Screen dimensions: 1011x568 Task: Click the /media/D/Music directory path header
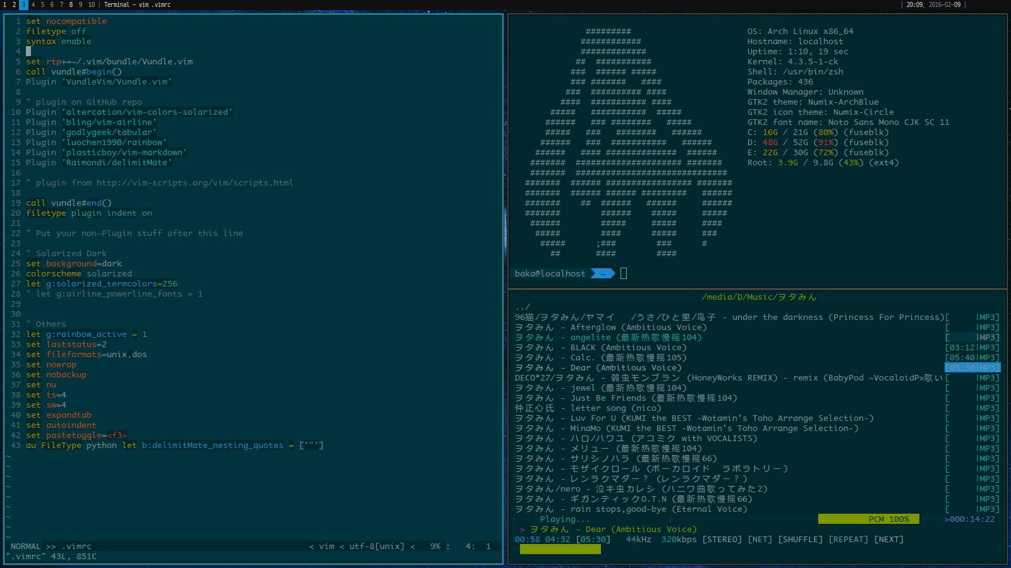[x=758, y=297]
